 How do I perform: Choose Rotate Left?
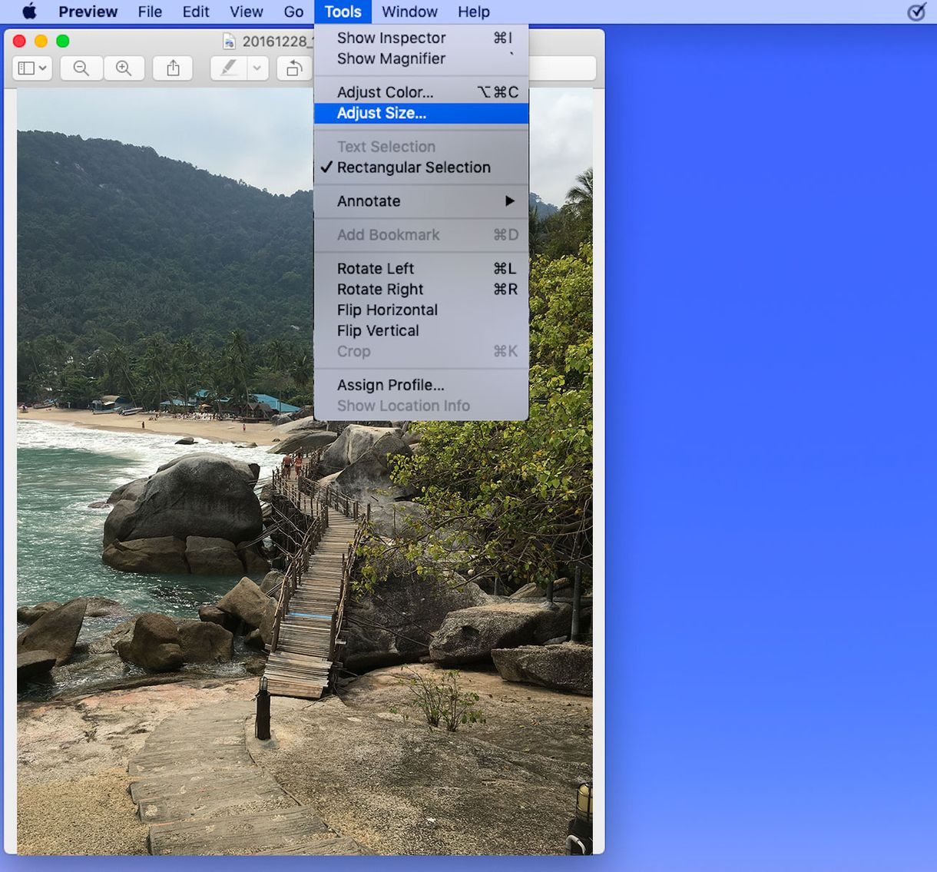(375, 268)
